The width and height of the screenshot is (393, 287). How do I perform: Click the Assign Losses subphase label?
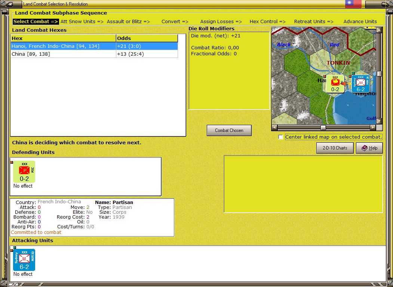click(221, 22)
